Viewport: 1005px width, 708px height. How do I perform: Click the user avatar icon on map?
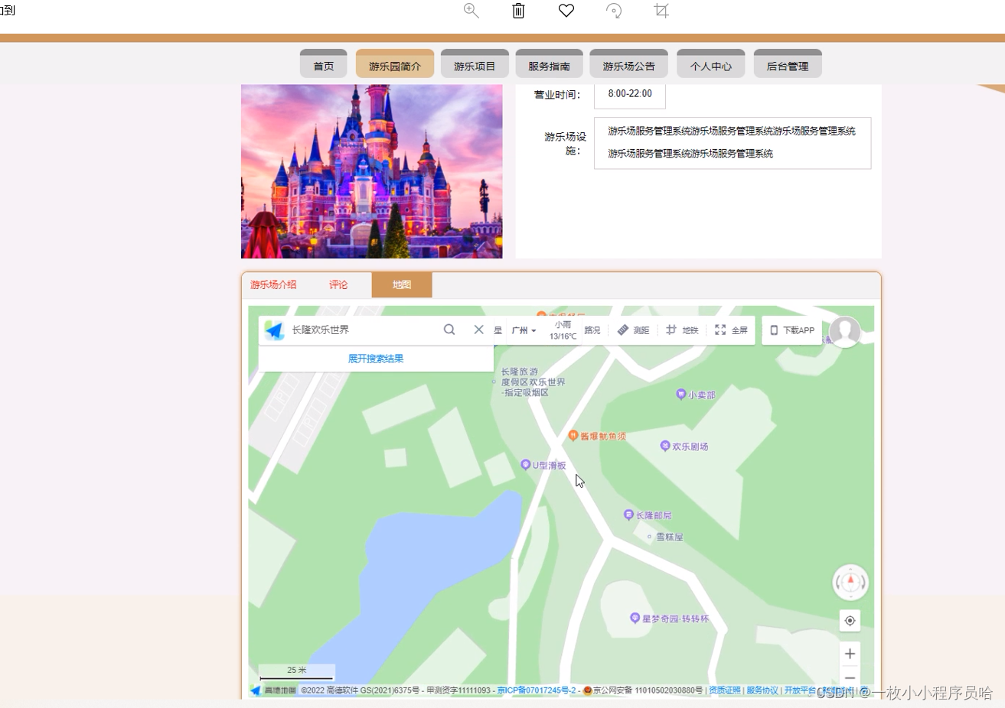click(x=845, y=332)
